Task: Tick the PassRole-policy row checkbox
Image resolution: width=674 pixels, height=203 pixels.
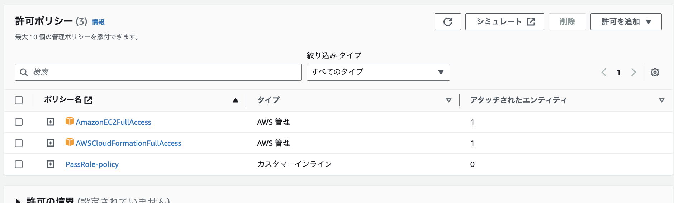Action: click(19, 164)
